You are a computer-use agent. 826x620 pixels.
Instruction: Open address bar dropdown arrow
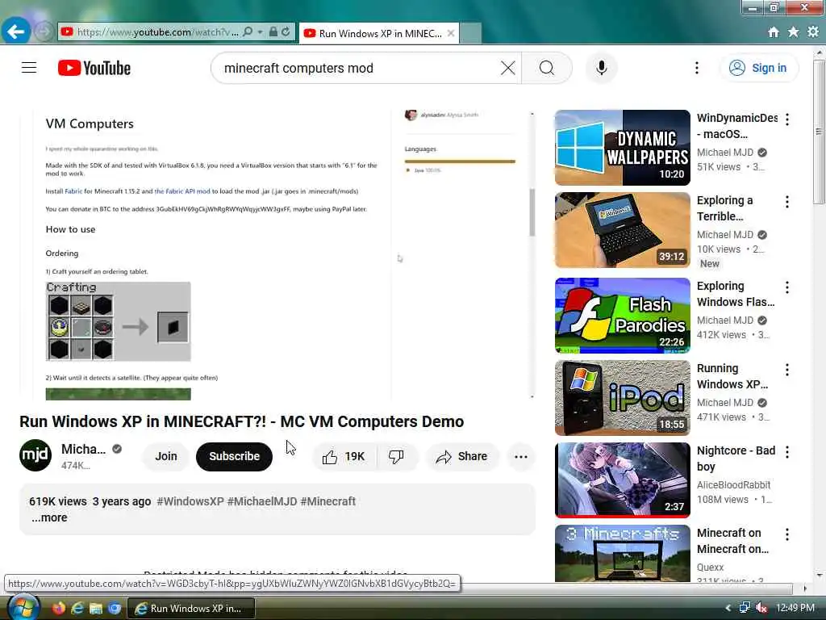[261, 32]
